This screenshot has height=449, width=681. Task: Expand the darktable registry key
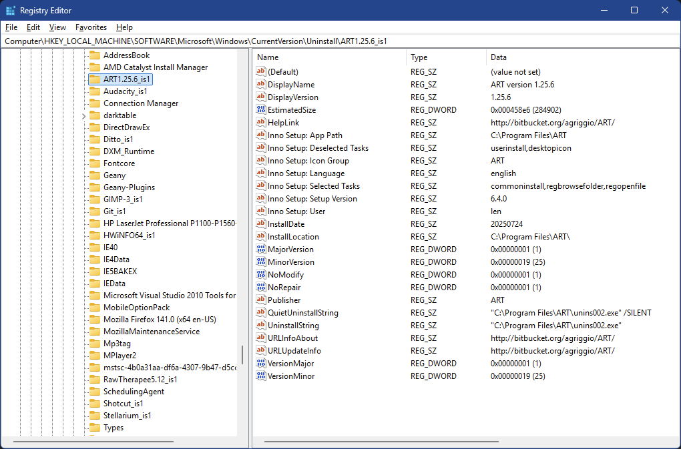(83, 115)
